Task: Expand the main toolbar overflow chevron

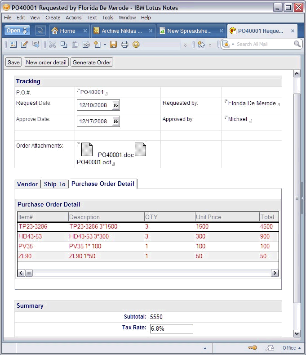Action: pos(185,45)
